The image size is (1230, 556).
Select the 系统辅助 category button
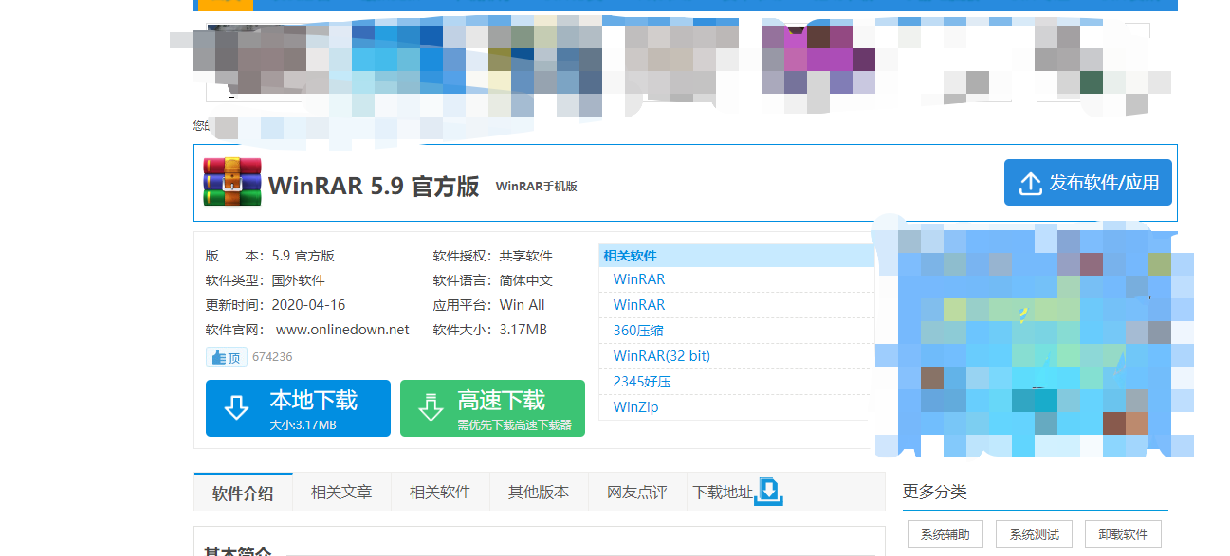[x=945, y=534]
